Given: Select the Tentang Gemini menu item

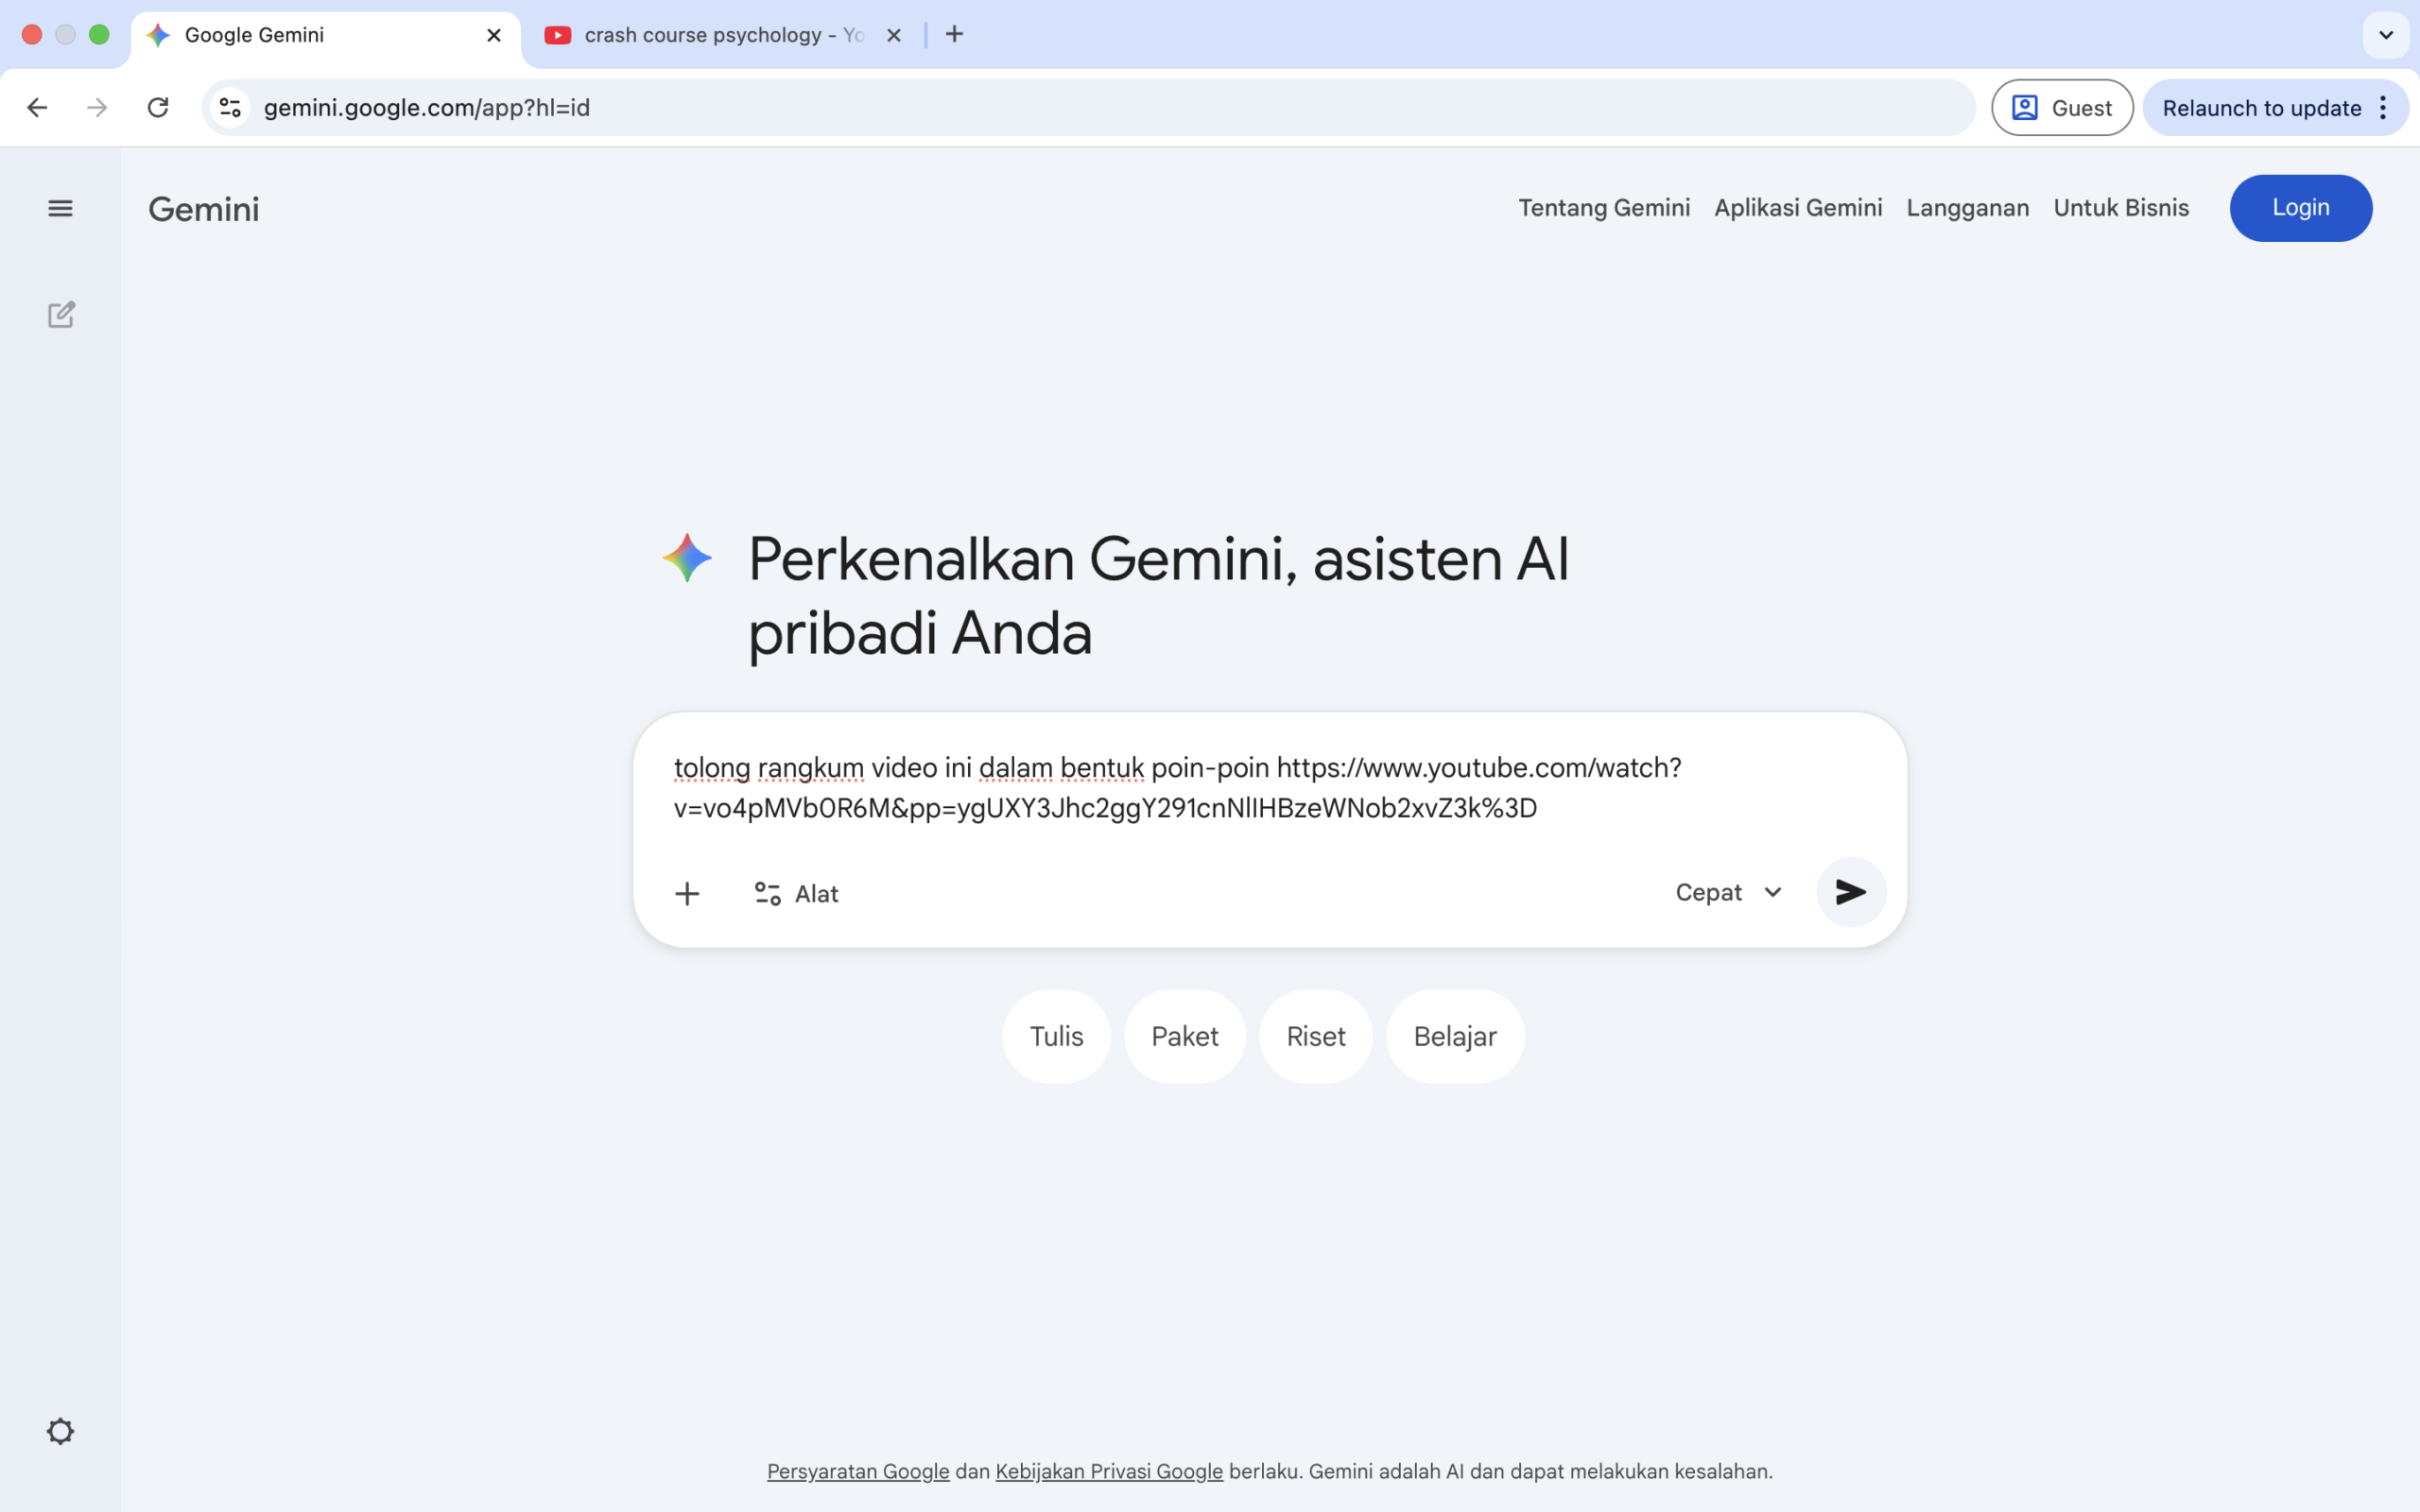Looking at the screenshot, I should click(1604, 208).
